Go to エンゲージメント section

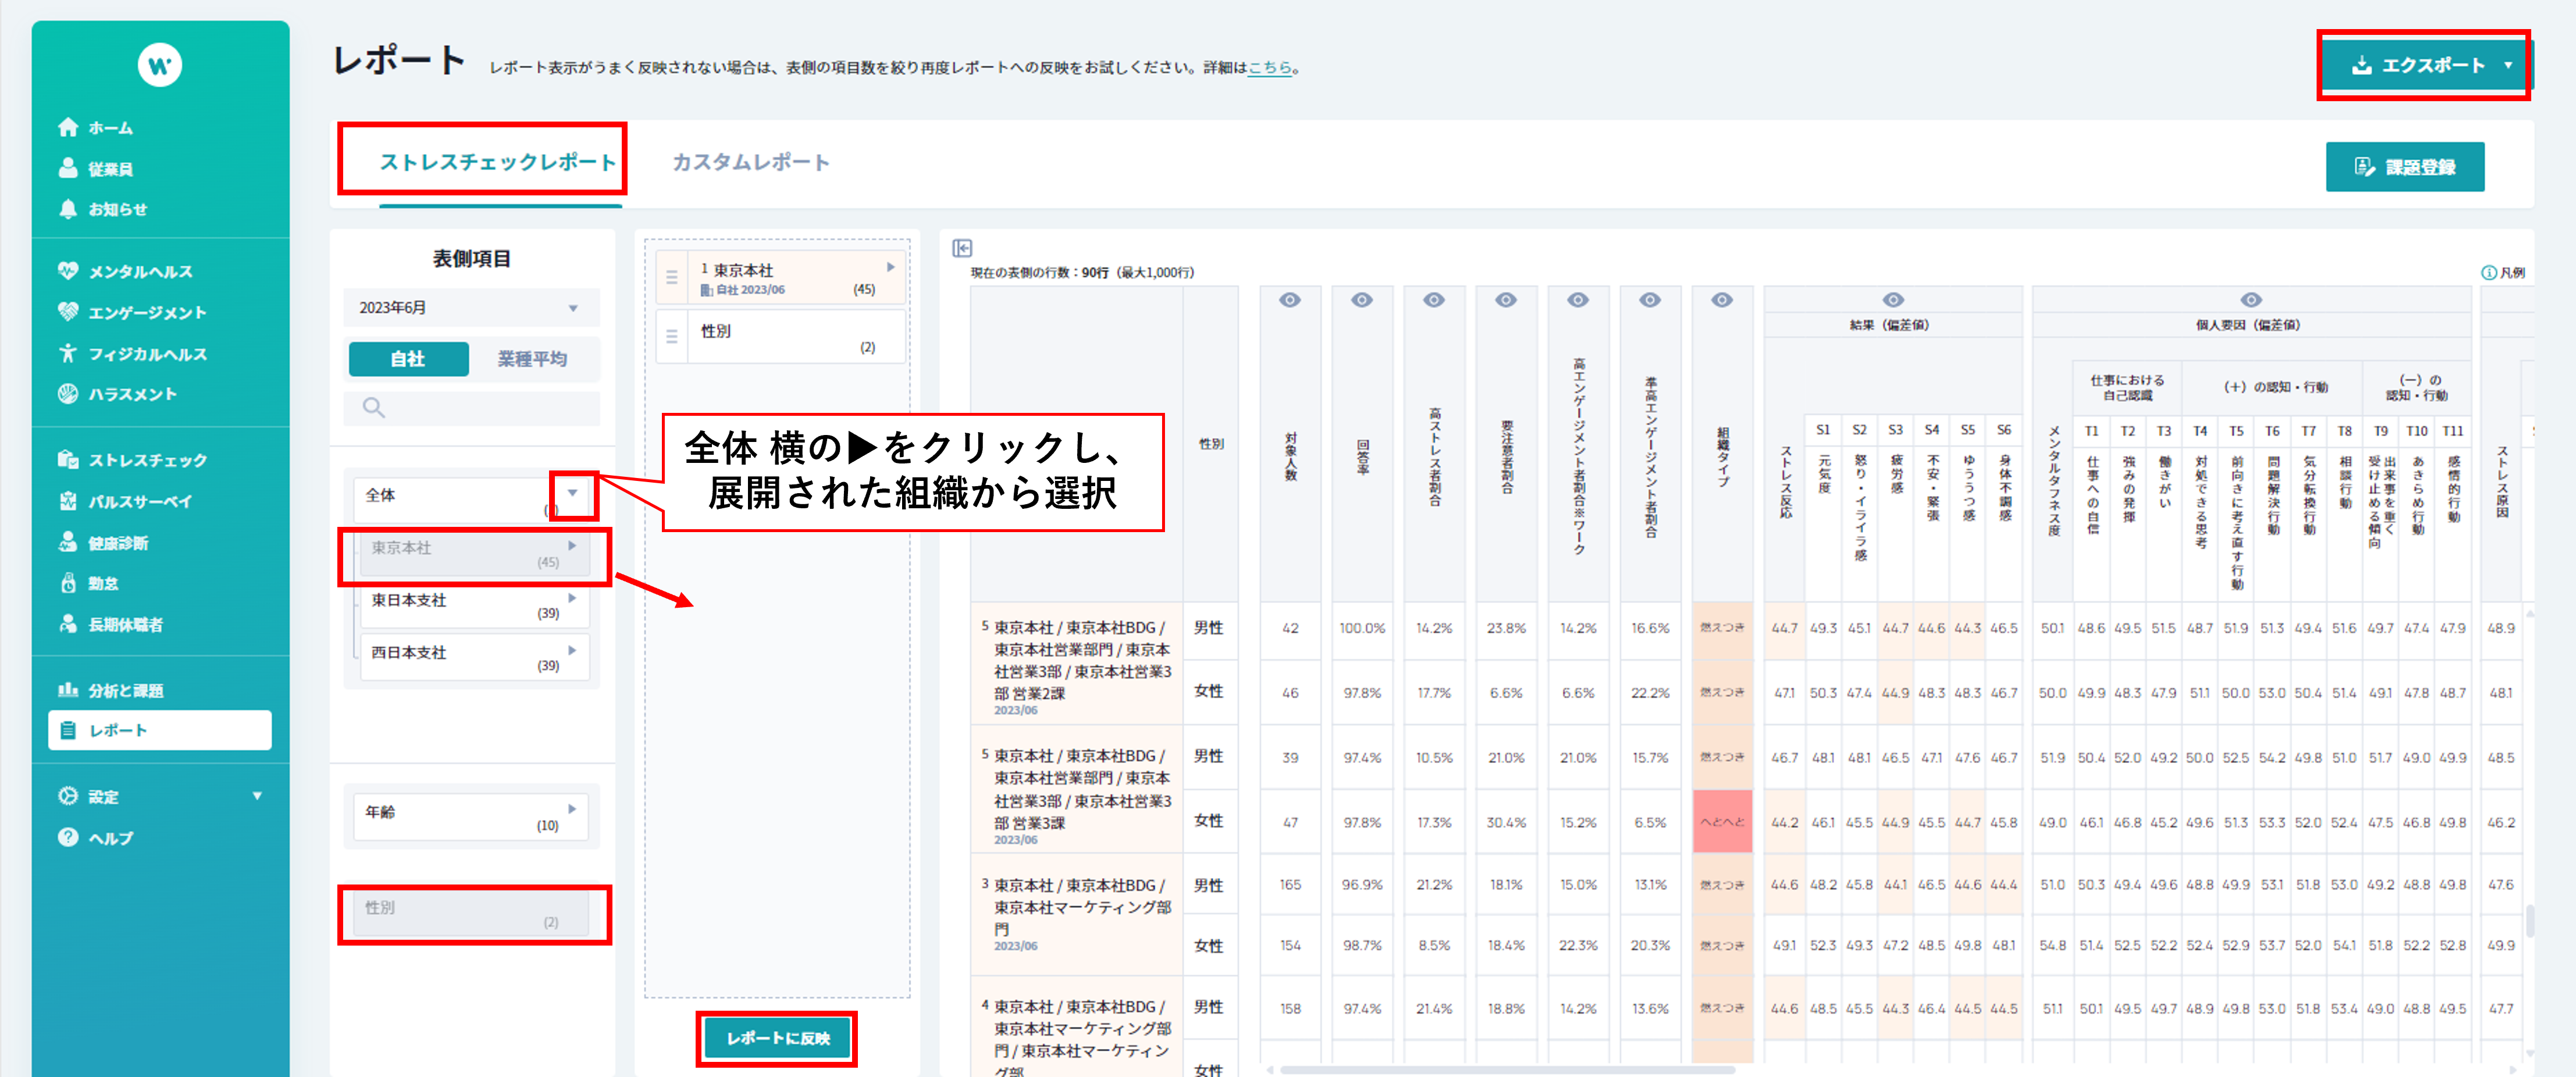133,312
